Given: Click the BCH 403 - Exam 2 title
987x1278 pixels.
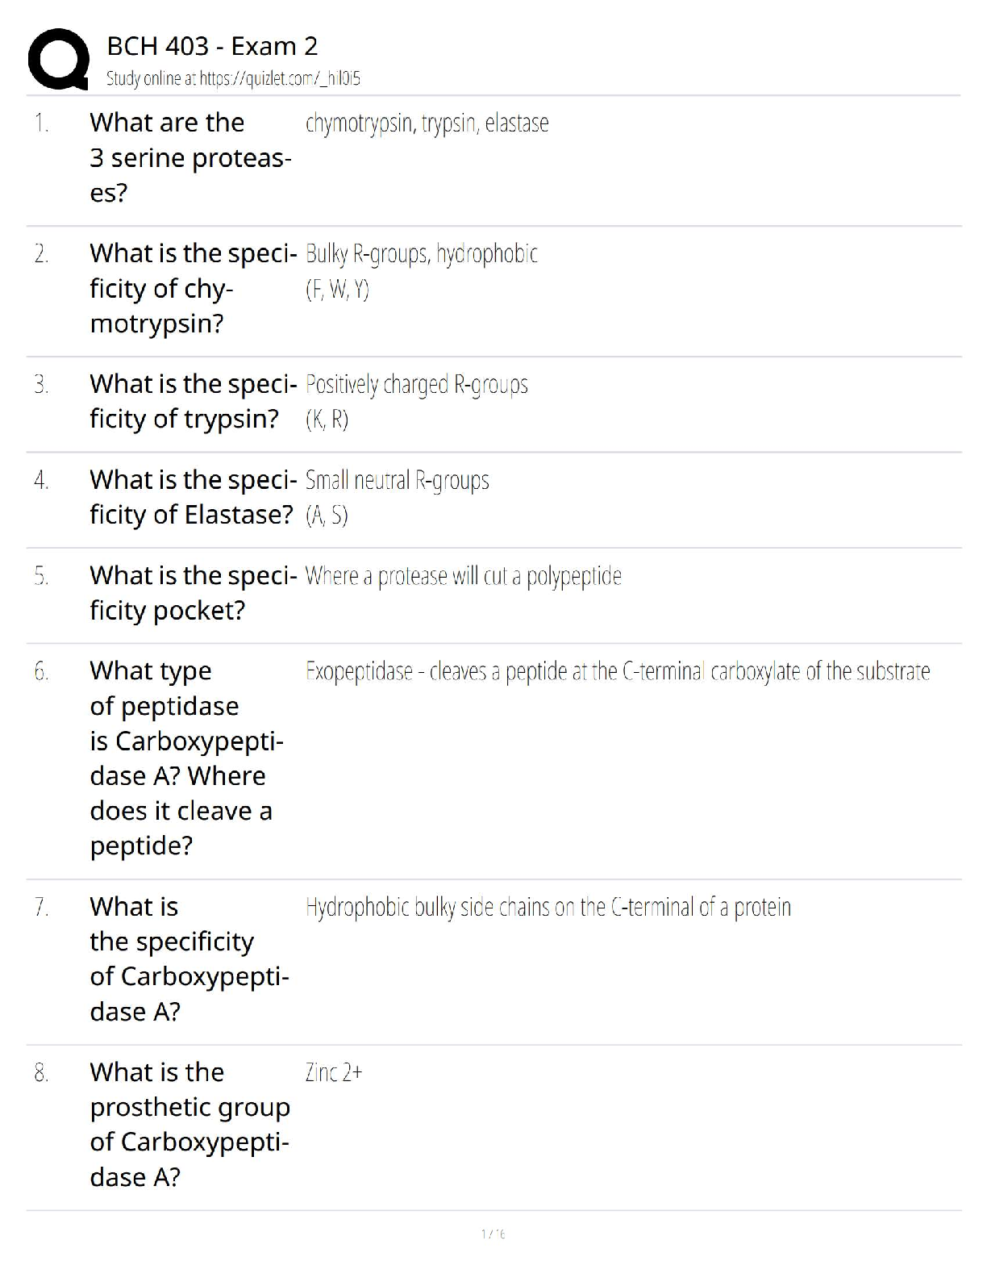Looking at the screenshot, I should (x=212, y=46).
